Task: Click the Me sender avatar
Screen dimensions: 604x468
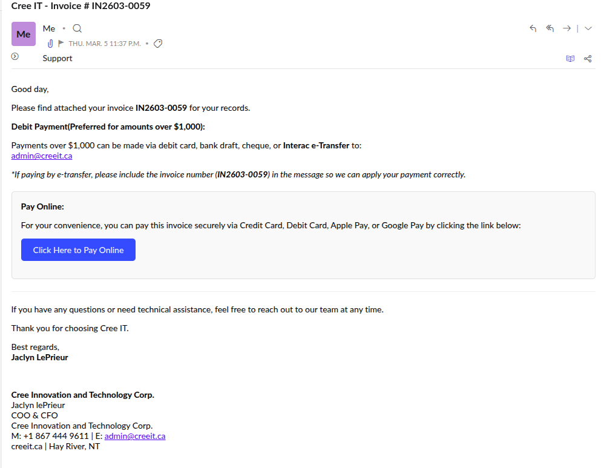Action: pyautogui.click(x=24, y=34)
